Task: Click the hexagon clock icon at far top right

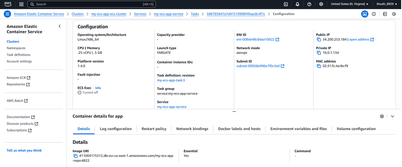Action: coord(394,14)
